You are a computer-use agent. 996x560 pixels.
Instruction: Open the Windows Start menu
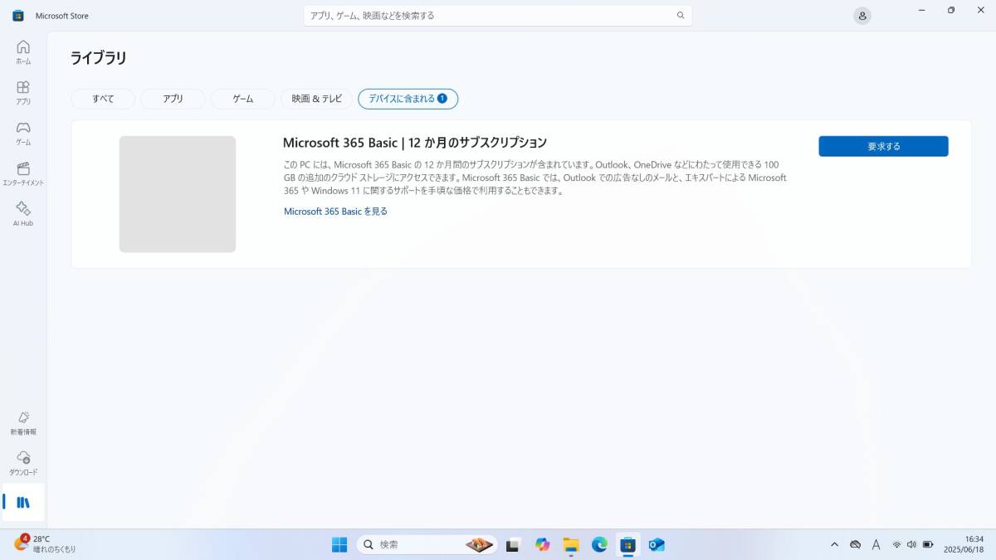click(x=339, y=544)
